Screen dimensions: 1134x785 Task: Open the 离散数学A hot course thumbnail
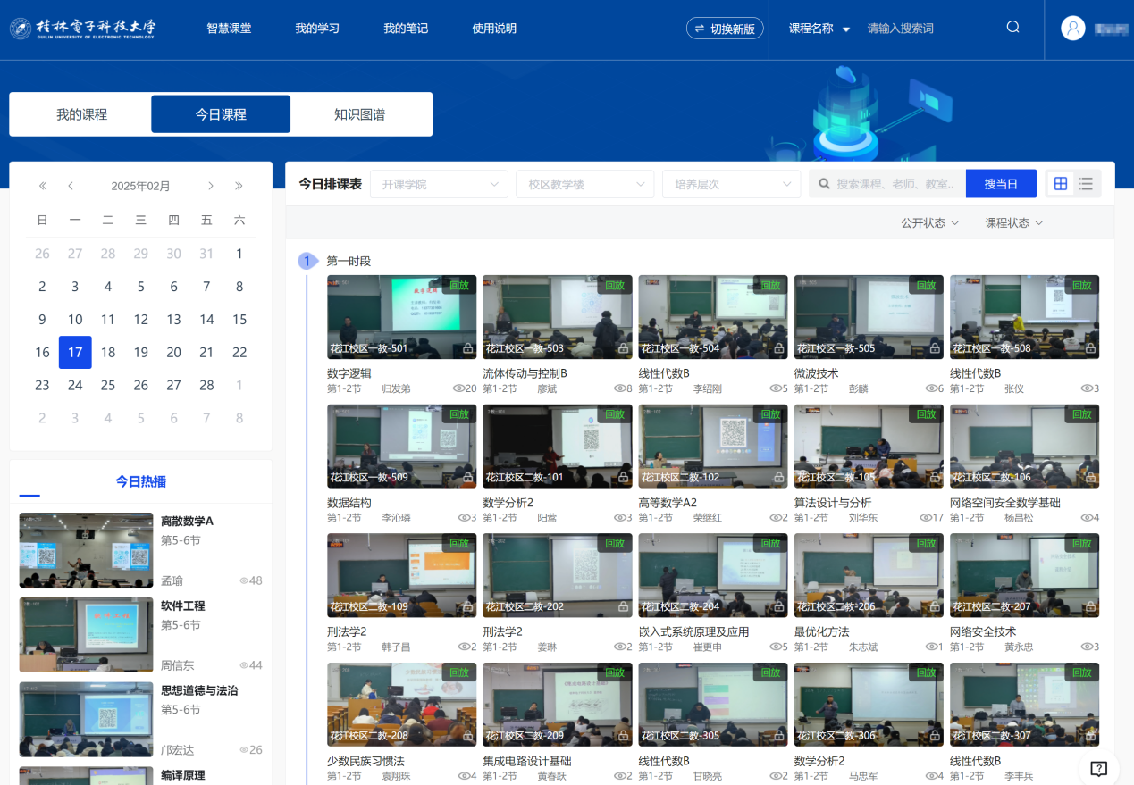(x=86, y=550)
